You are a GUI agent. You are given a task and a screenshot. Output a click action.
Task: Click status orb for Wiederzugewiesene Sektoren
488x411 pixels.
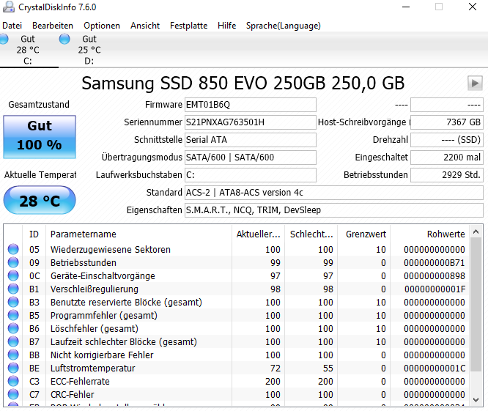click(x=13, y=249)
